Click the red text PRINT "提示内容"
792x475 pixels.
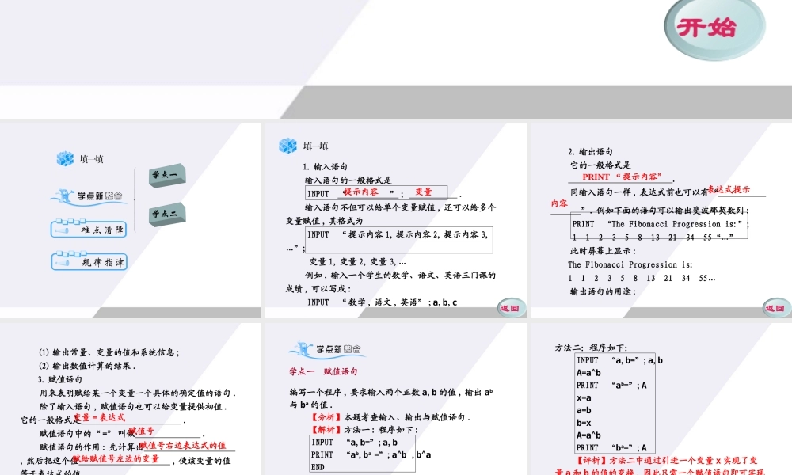[x=622, y=177]
